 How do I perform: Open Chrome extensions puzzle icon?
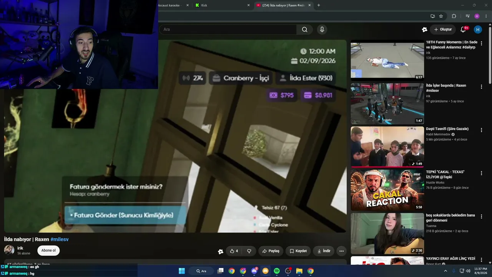[454, 16]
